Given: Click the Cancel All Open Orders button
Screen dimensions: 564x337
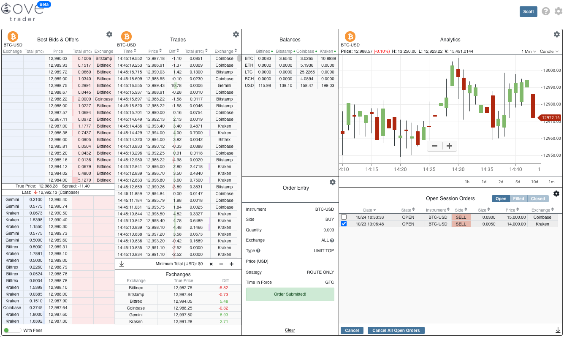Looking at the screenshot, I should 396,331.
